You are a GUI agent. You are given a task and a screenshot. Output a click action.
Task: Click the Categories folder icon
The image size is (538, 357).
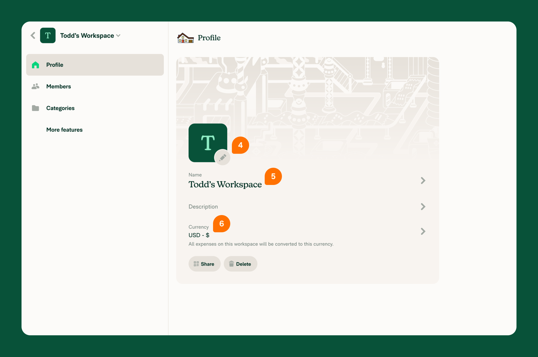click(x=36, y=108)
